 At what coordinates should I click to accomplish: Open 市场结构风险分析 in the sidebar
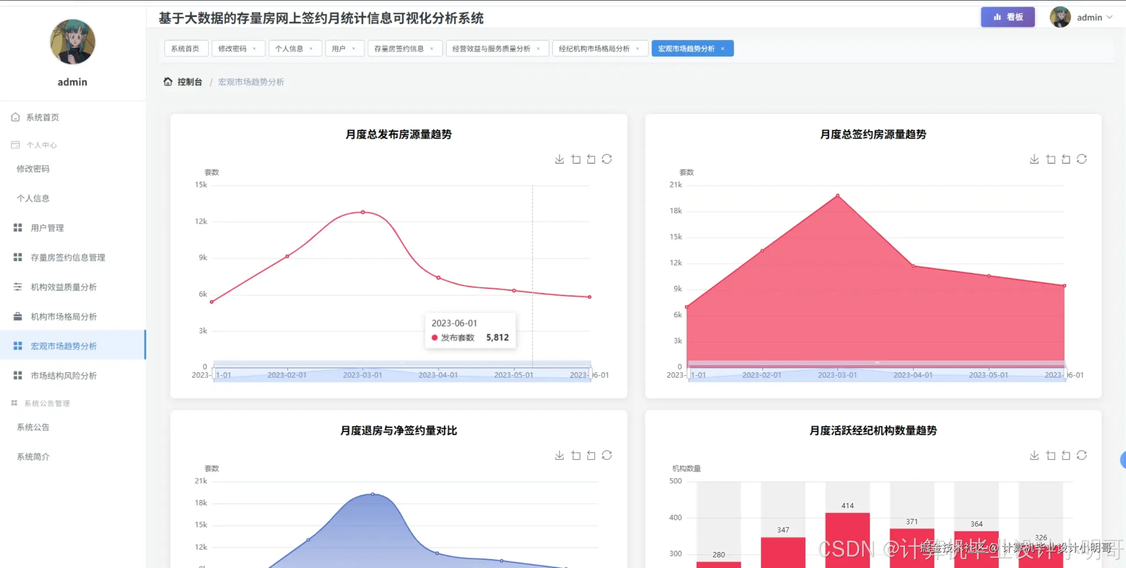pos(63,375)
